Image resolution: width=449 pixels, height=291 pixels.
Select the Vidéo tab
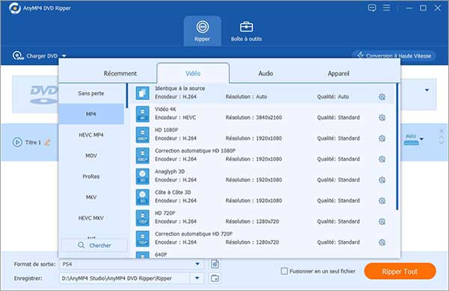pos(193,73)
